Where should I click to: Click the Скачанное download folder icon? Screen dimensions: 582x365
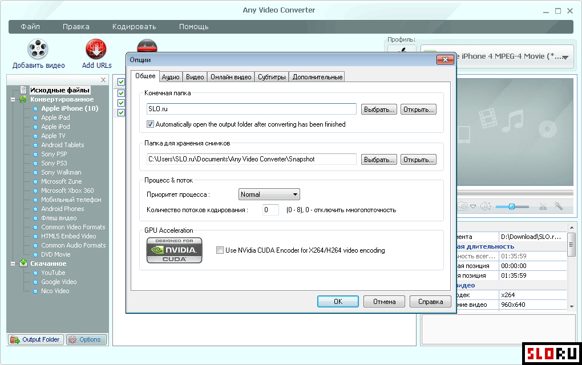tap(23, 263)
